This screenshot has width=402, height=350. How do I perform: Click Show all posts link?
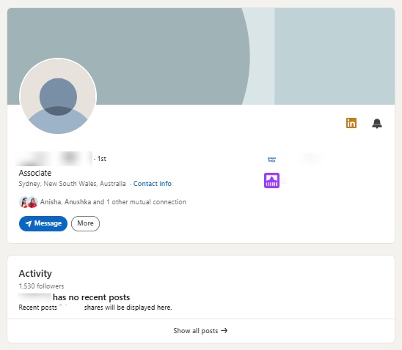(x=201, y=331)
